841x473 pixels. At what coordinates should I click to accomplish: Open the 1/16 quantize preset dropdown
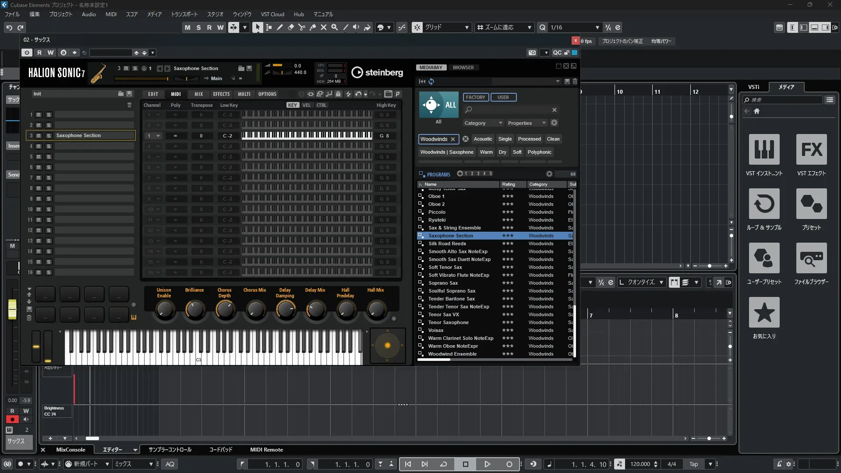pyautogui.click(x=597, y=27)
